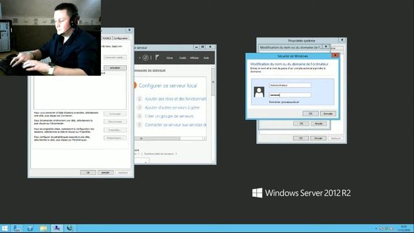Close the Sécurité de Windows dialog
The image size is (414, 233).
pos(335,56)
